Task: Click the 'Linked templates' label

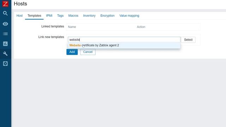Action: 53,26
